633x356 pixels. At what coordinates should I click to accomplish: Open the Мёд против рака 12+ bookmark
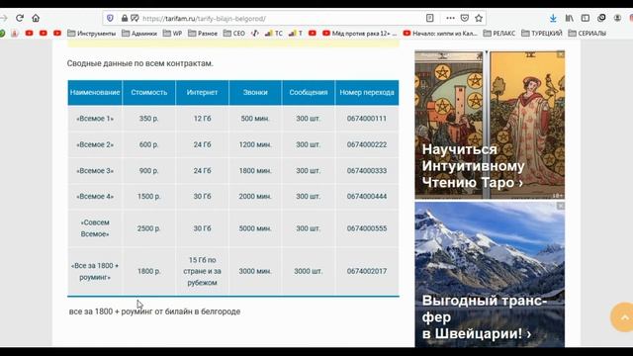coord(360,33)
